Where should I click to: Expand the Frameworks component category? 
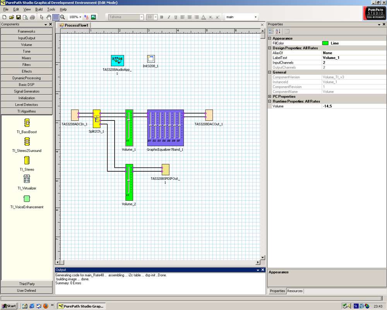[27, 31]
